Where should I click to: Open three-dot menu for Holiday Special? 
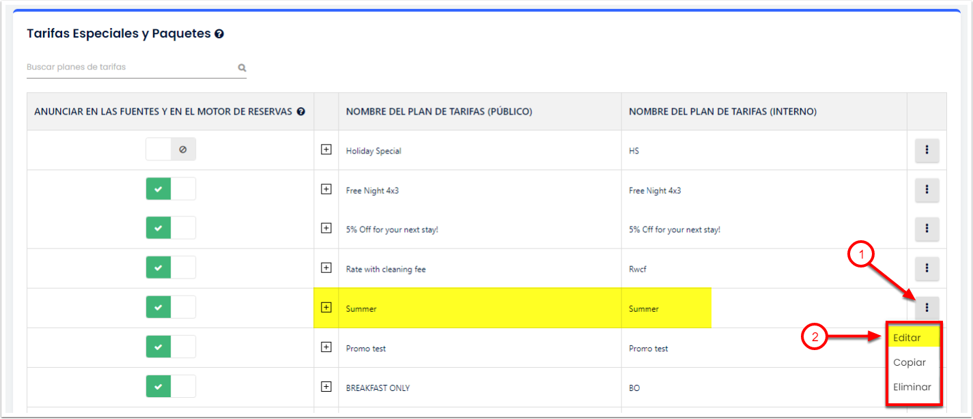coord(927,150)
